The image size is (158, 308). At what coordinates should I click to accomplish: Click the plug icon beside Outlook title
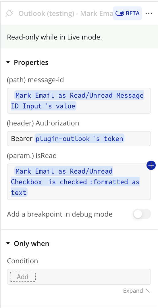coord(9,13)
